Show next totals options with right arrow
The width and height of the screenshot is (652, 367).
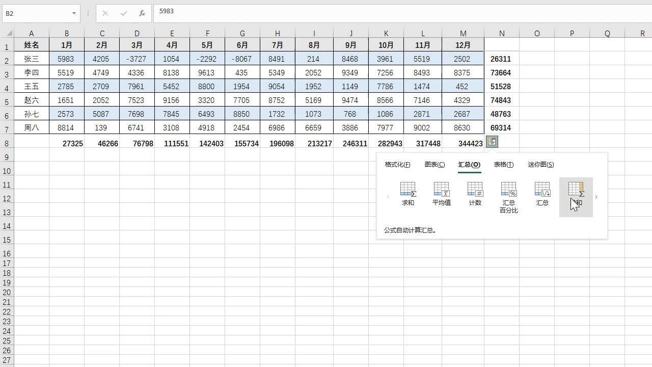coord(596,197)
